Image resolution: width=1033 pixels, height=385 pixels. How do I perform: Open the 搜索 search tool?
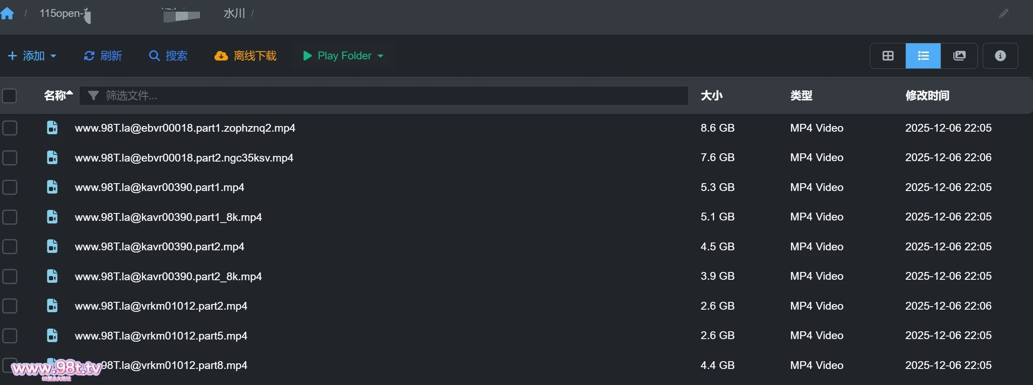pyautogui.click(x=168, y=56)
